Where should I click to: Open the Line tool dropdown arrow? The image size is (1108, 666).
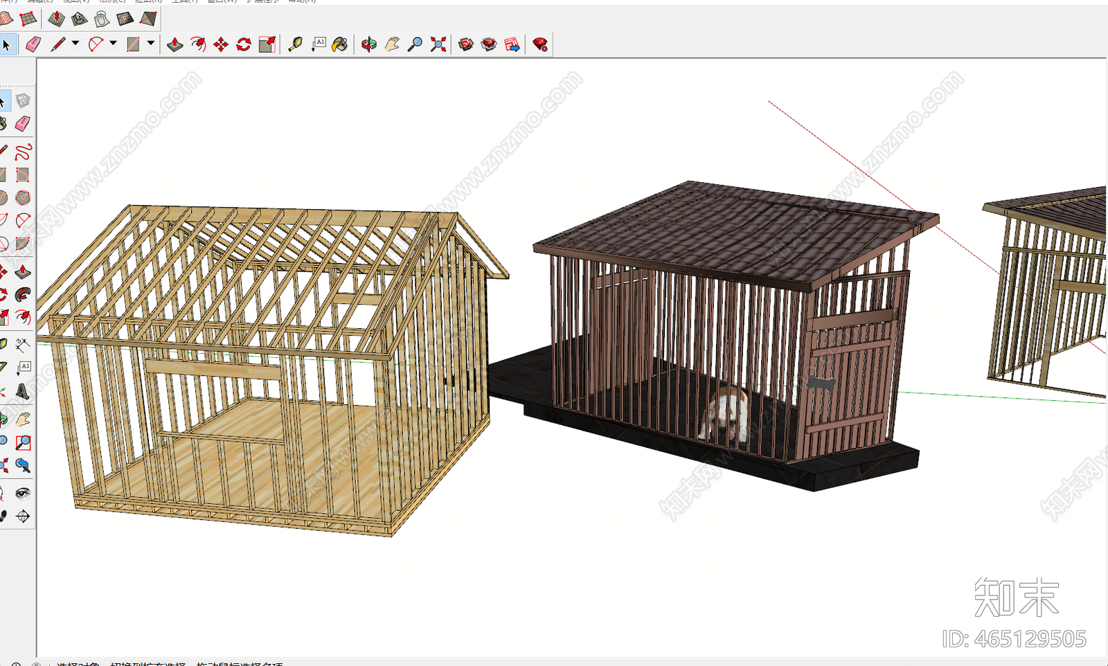tap(75, 44)
